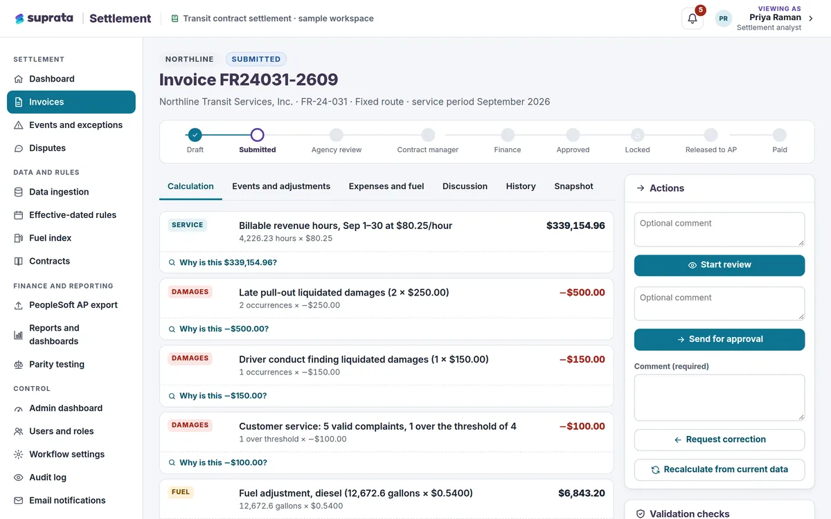Open the Snapshot tab

[x=574, y=186]
